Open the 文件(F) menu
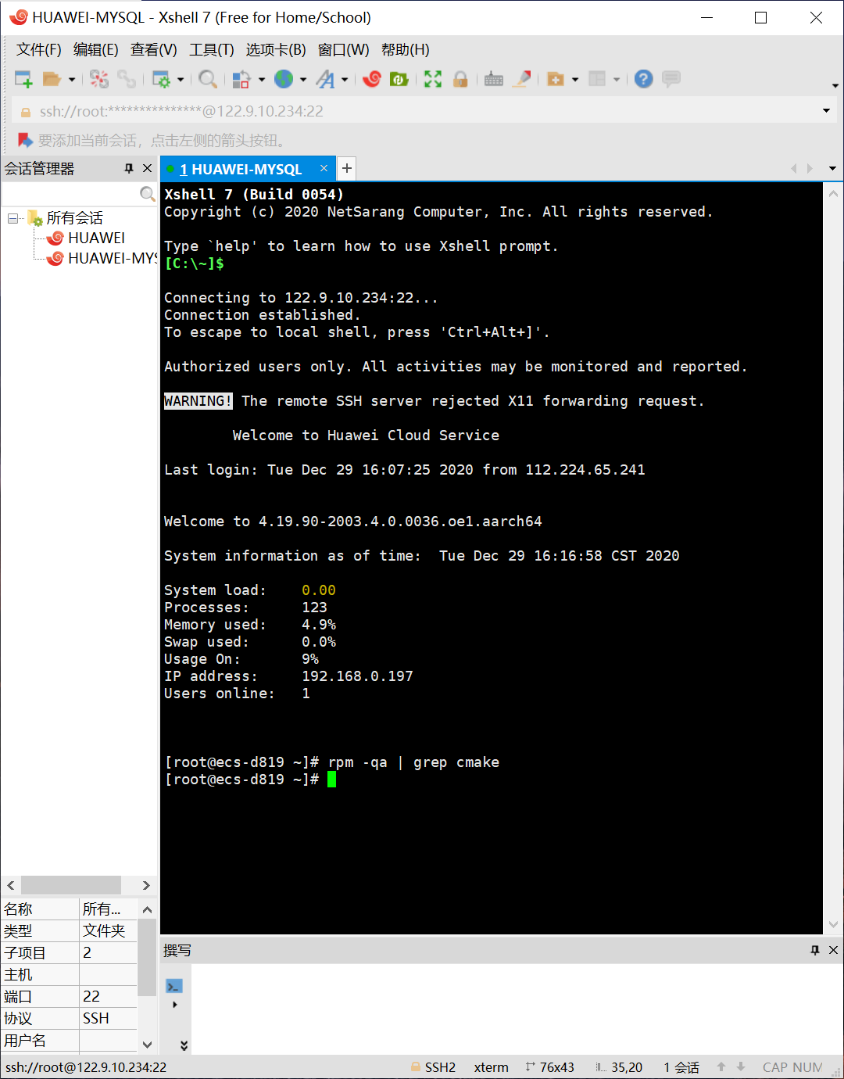The image size is (844, 1079). pos(39,50)
